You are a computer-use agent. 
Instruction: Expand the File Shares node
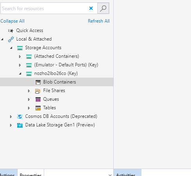pyautogui.click(x=29, y=91)
